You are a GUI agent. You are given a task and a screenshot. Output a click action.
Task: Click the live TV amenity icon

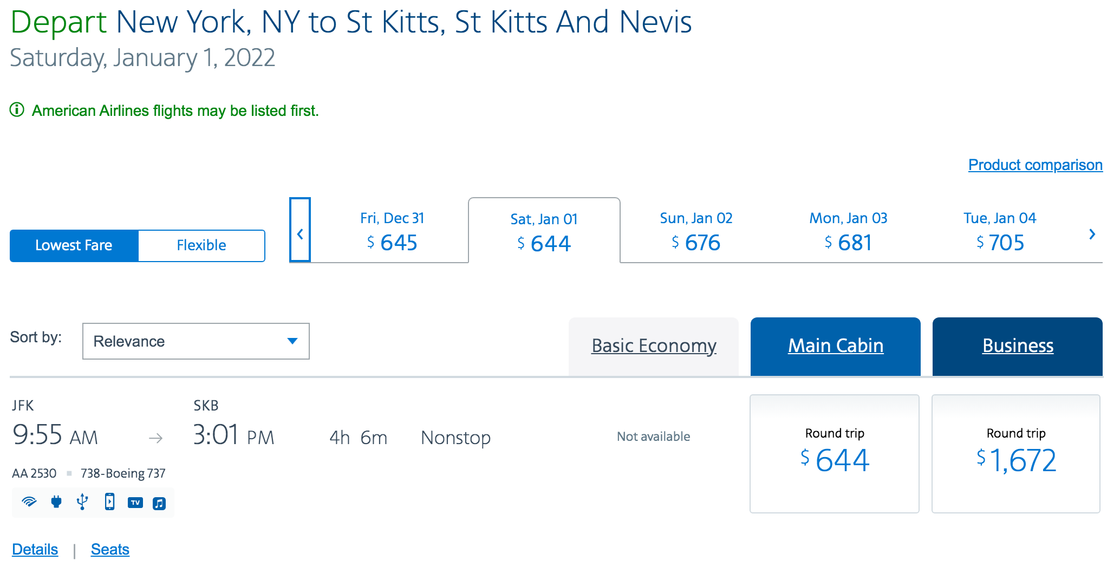coord(135,503)
